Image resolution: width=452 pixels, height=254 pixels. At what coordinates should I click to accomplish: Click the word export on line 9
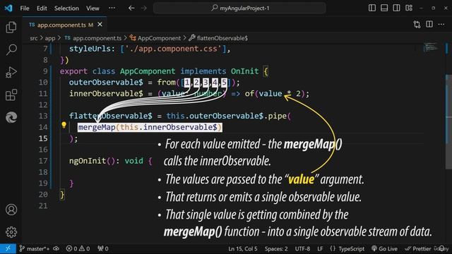[73, 71]
